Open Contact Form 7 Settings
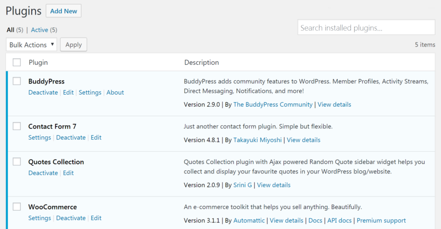 (40, 138)
